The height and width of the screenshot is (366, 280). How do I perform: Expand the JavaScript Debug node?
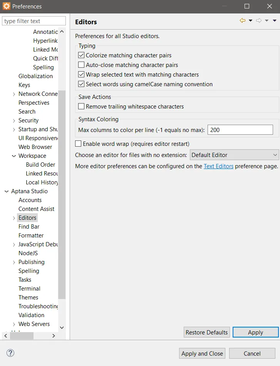[14, 245]
